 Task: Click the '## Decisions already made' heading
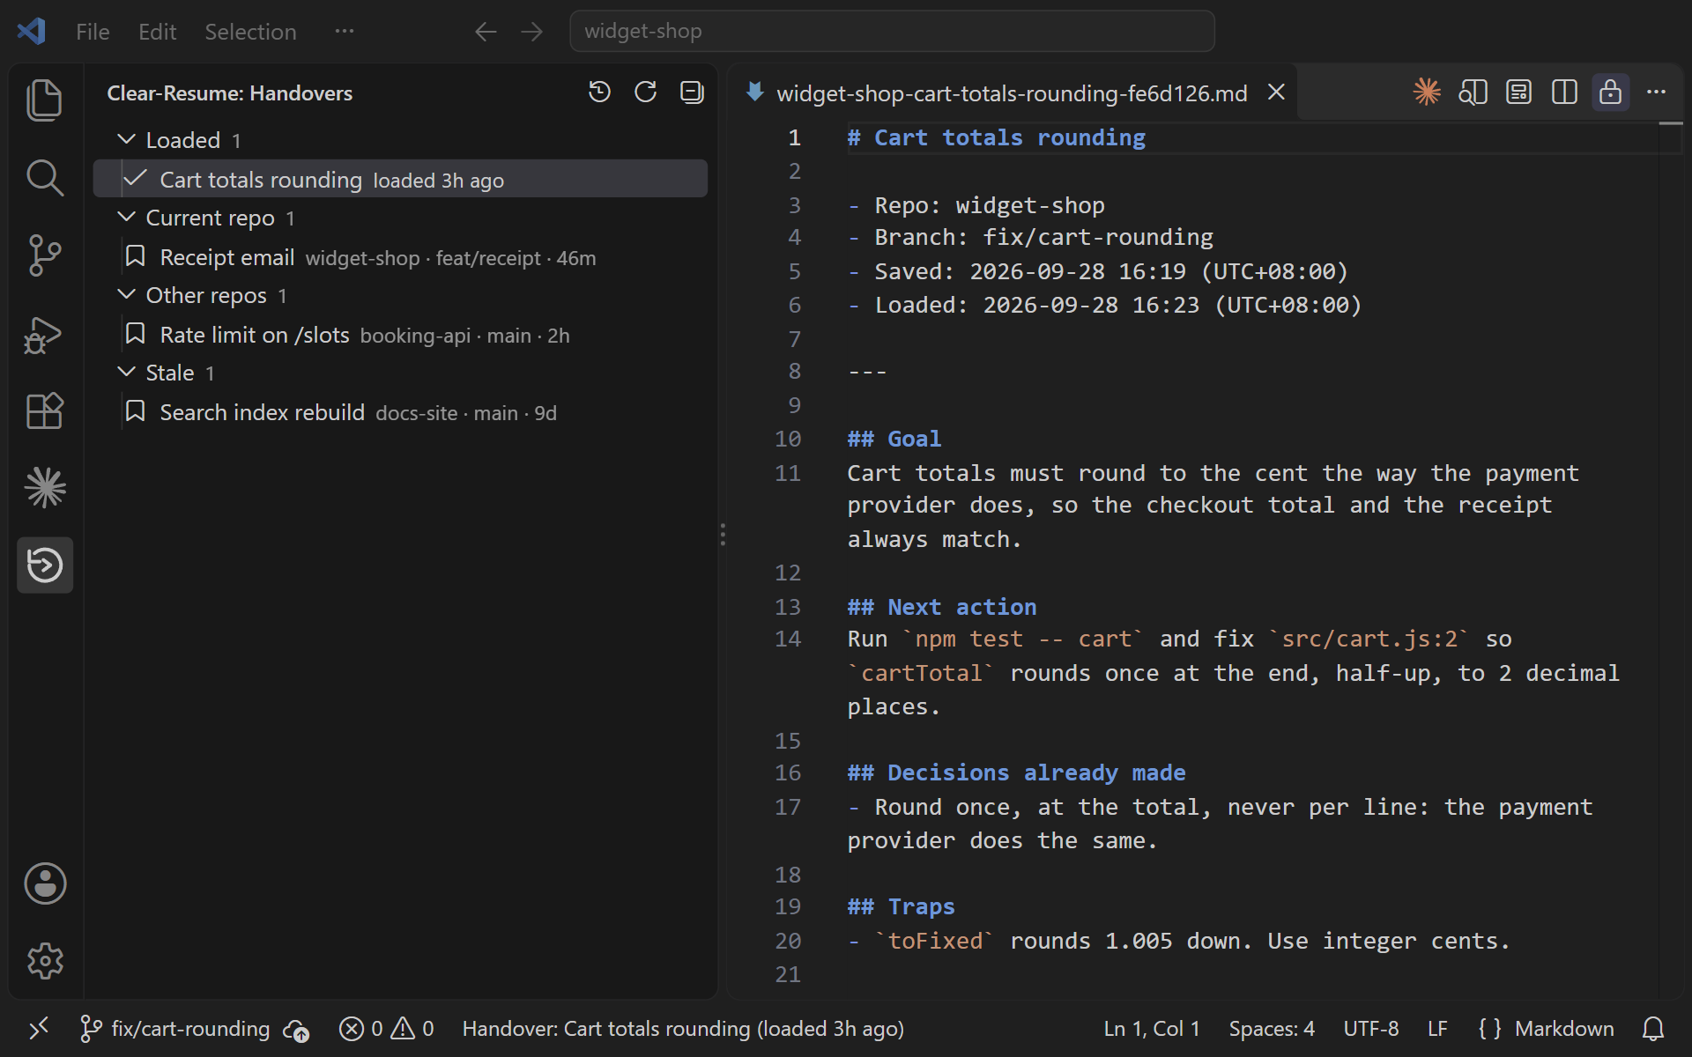pos(1016,772)
